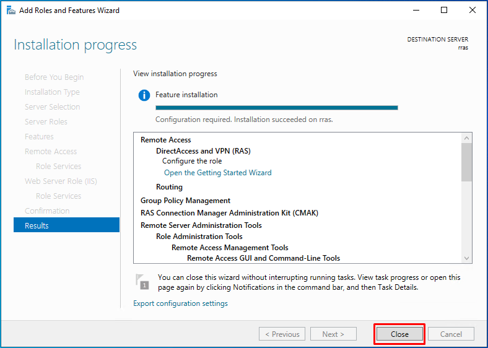
Task: Click the results list scroll up arrow
Action: [466, 138]
